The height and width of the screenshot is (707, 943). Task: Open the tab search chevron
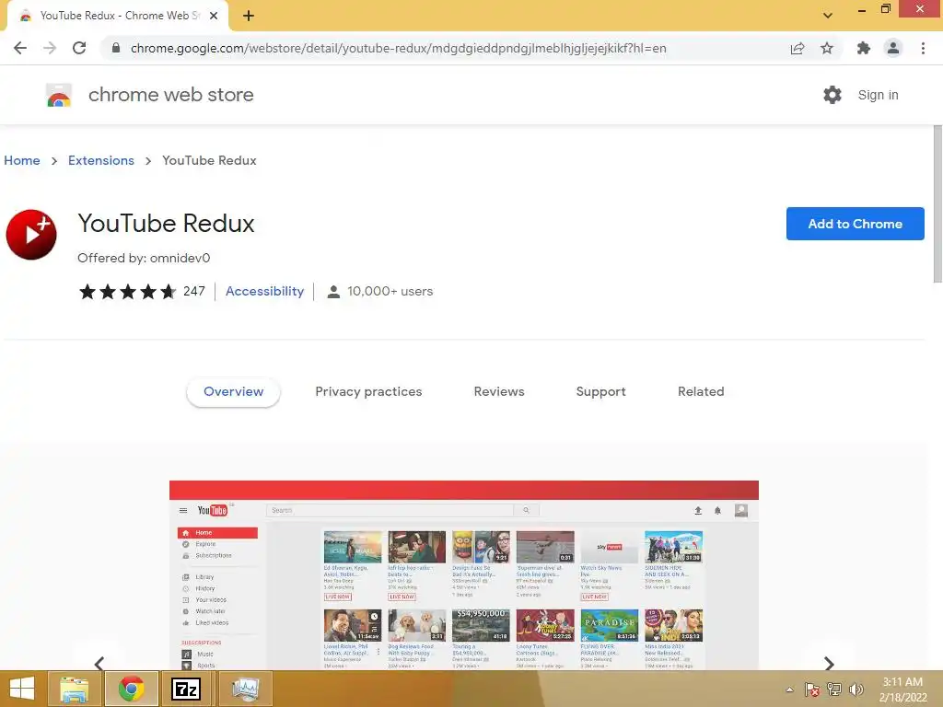coord(828,16)
